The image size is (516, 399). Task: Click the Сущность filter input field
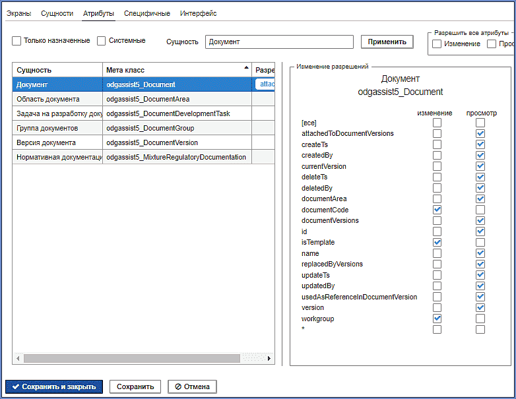279,42
